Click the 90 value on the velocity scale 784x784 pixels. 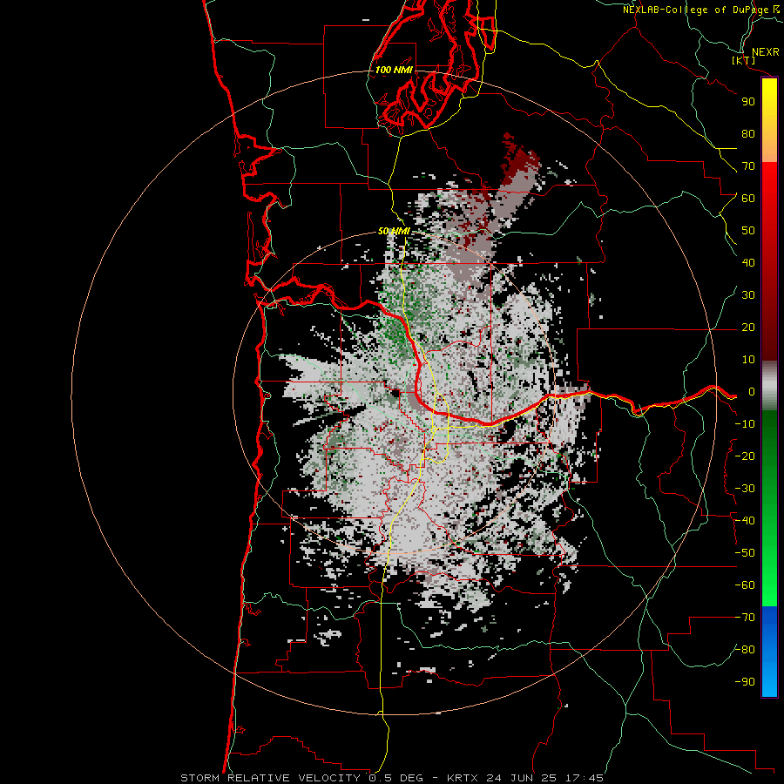coord(748,102)
